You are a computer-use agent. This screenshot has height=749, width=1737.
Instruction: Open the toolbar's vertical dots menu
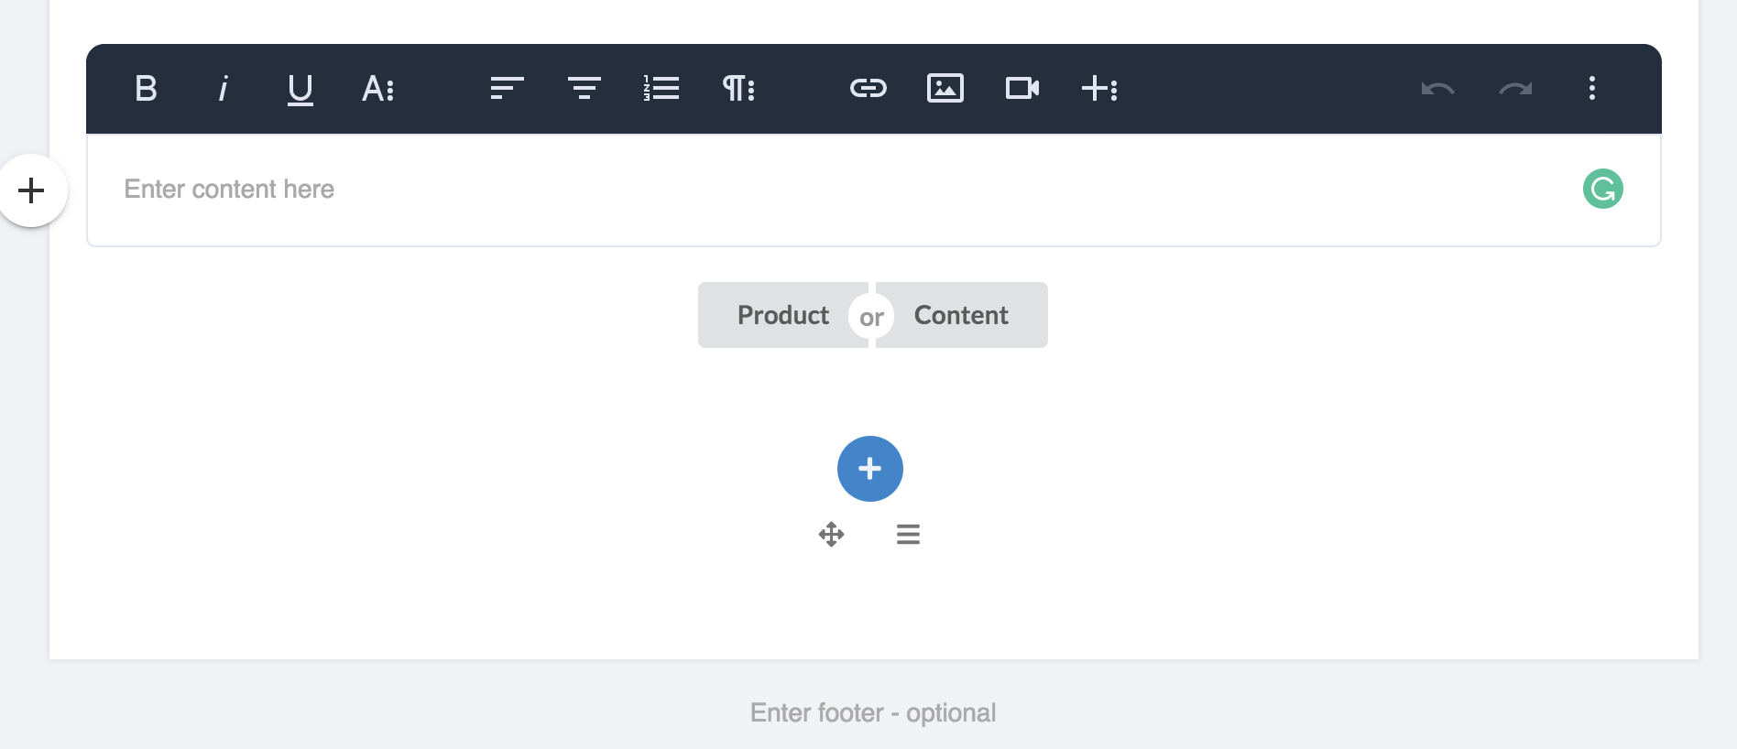[x=1592, y=89]
